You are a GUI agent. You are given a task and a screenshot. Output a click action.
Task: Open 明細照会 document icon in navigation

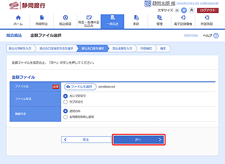(42, 18)
